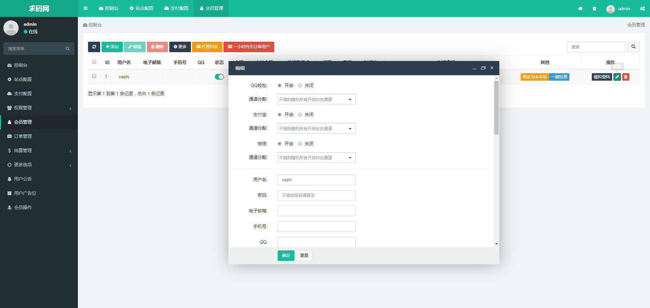Toggle the status switch for user ceshi

coord(219,77)
